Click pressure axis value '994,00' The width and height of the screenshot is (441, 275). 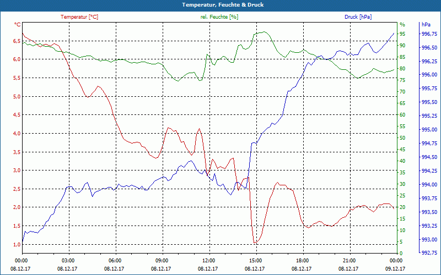tap(429, 185)
